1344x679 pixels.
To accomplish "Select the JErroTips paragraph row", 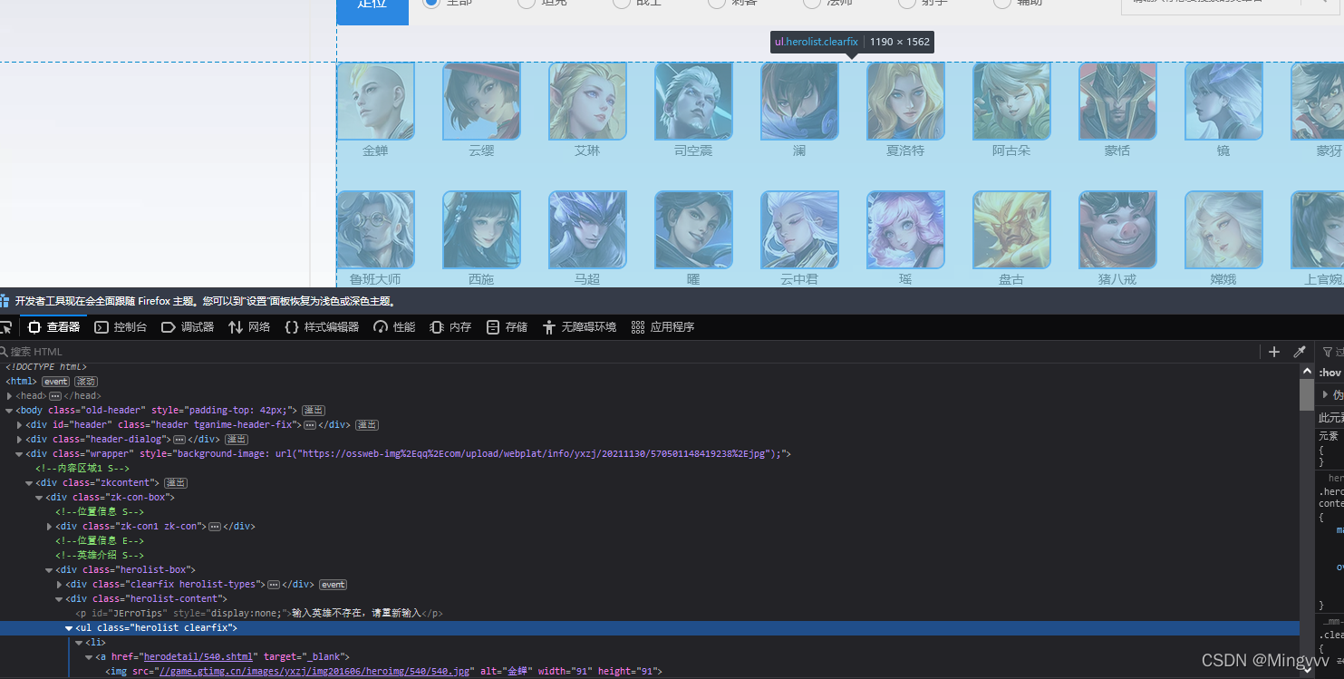I will [x=650, y=614].
